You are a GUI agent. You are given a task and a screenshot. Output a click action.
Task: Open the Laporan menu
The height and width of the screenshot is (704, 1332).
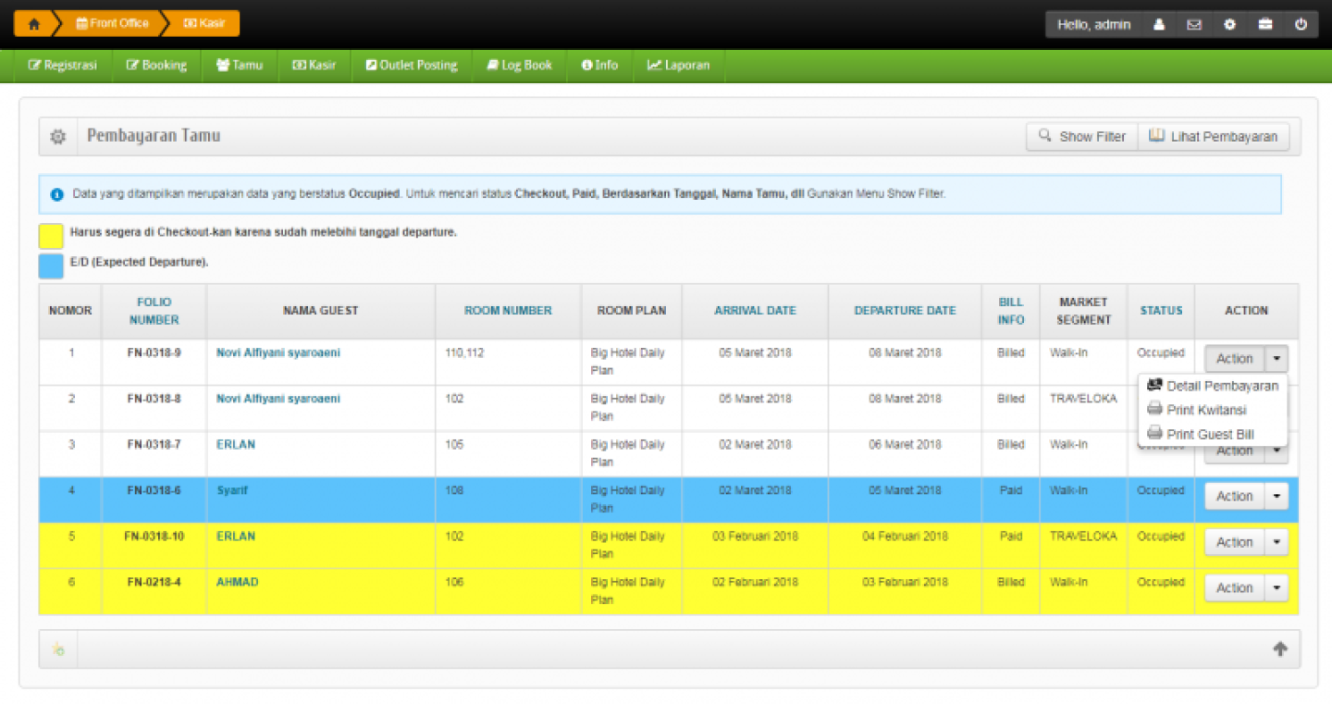coord(678,66)
